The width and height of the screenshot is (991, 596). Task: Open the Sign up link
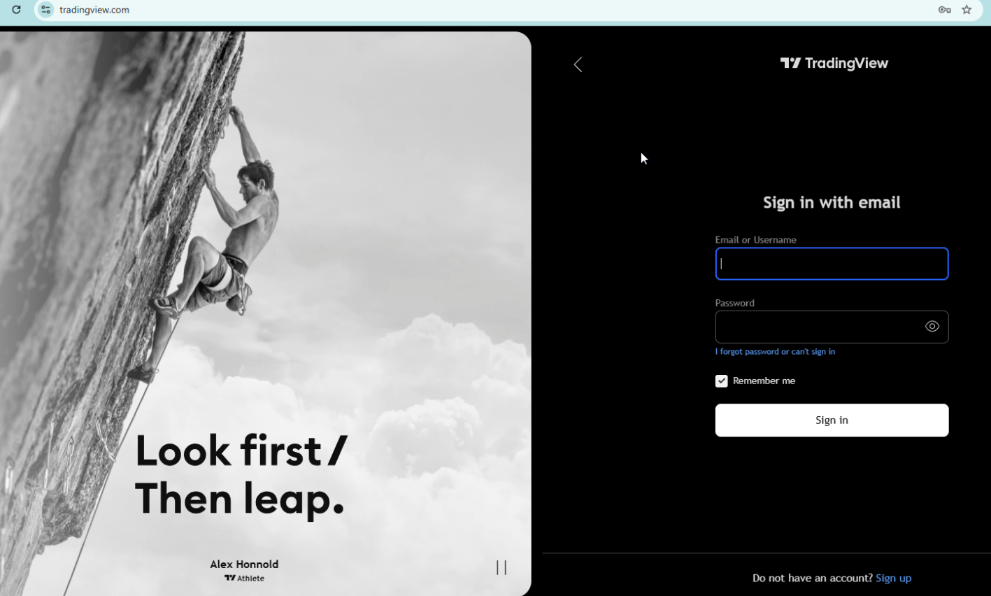(x=893, y=579)
